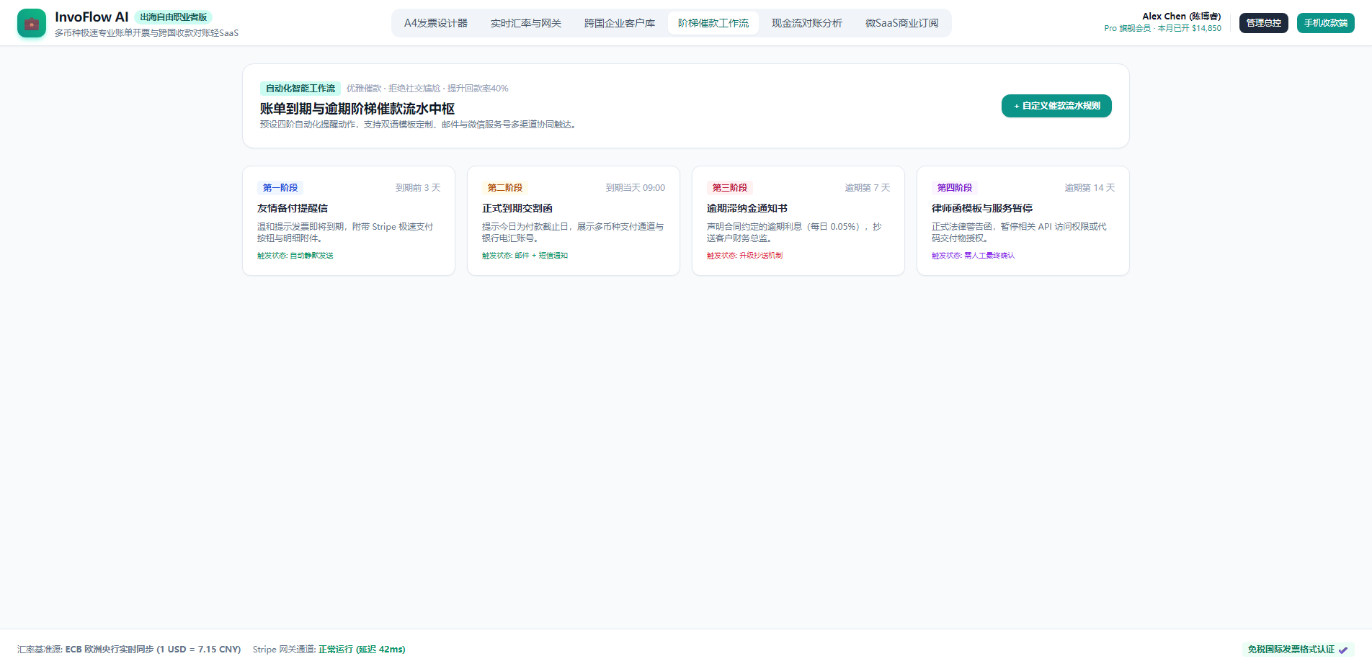Open the 正式到期交割函 stage card
Image resolution: width=1372 pixels, height=669 pixels.
pos(574,220)
